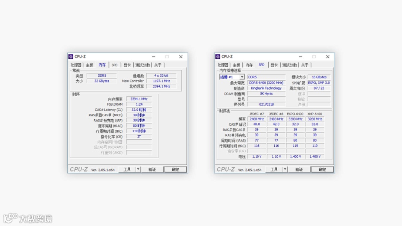Image resolution: width=402 pixels, height=226 pixels.
Task: Click the EXPO, XMP 3.0 SPD extension value
Action: (319, 83)
